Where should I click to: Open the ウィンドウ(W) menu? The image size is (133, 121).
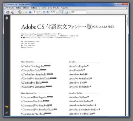coord(53,8)
